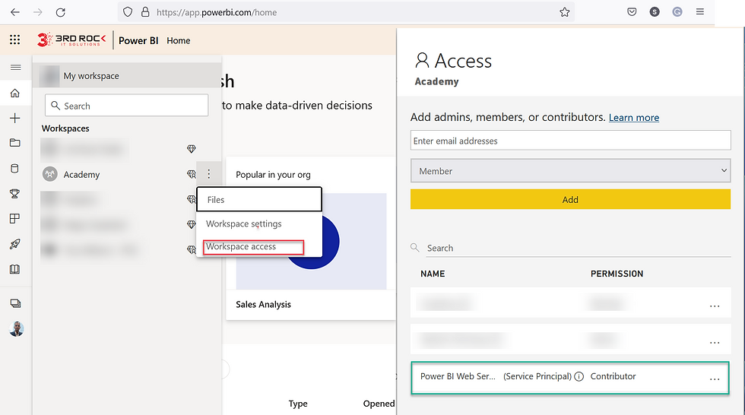745x415 pixels.
Task: Open the browser hamburger menu
Action: point(700,12)
